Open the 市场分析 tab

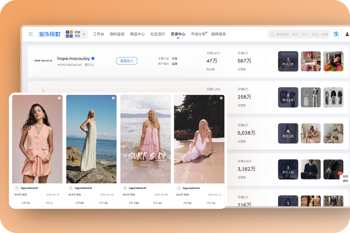click(198, 34)
